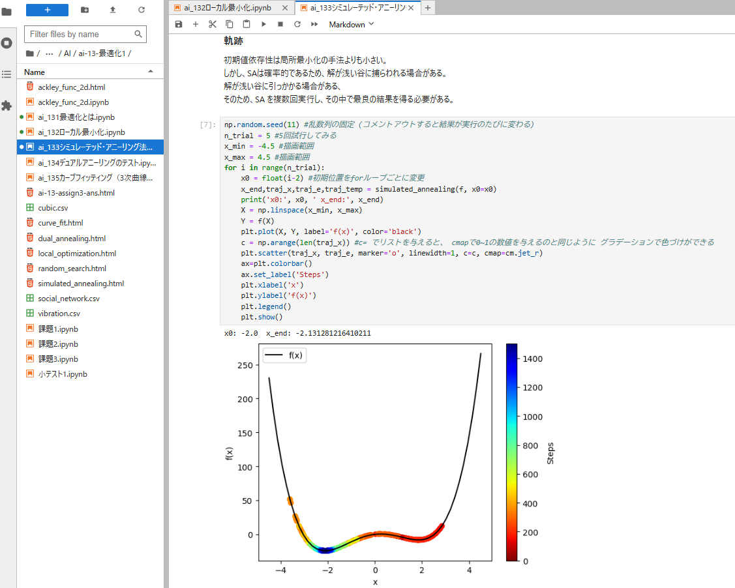Click the upload files icon
This screenshot has width=735, height=588.
coord(113,10)
